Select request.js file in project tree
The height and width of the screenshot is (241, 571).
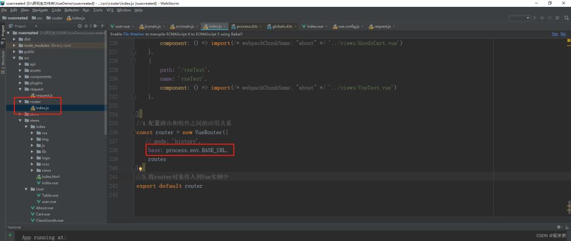pyautogui.click(x=44, y=95)
